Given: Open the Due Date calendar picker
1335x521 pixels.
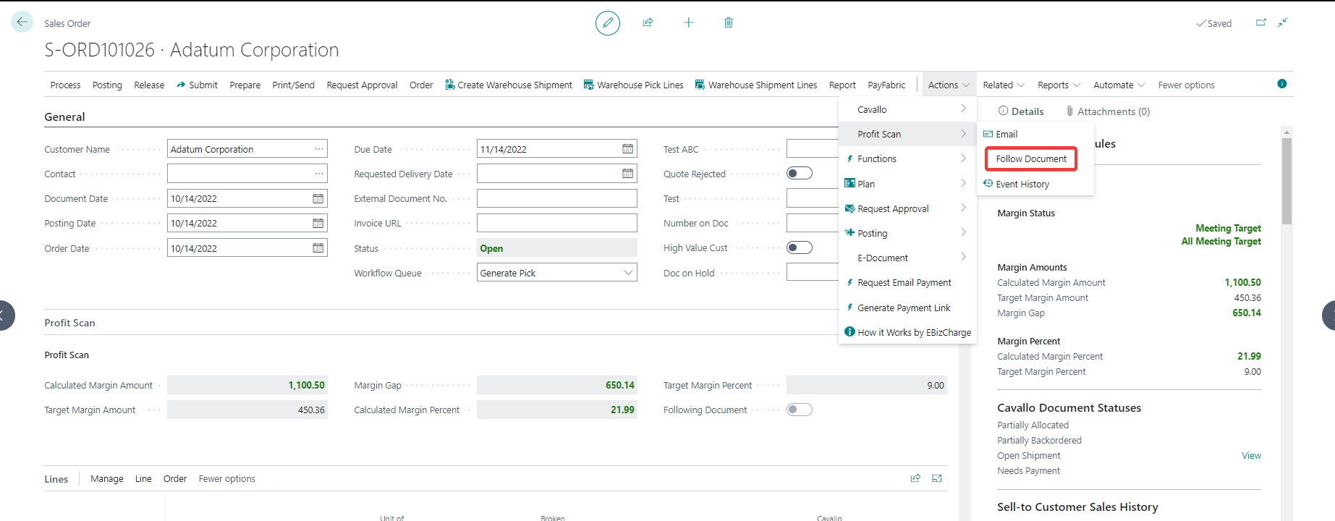Looking at the screenshot, I should (627, 149).
